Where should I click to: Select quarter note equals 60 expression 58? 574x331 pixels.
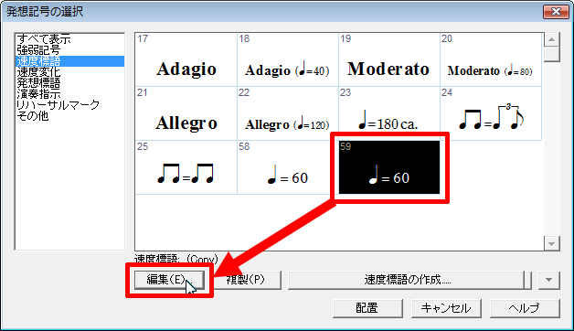click(288, 167)
